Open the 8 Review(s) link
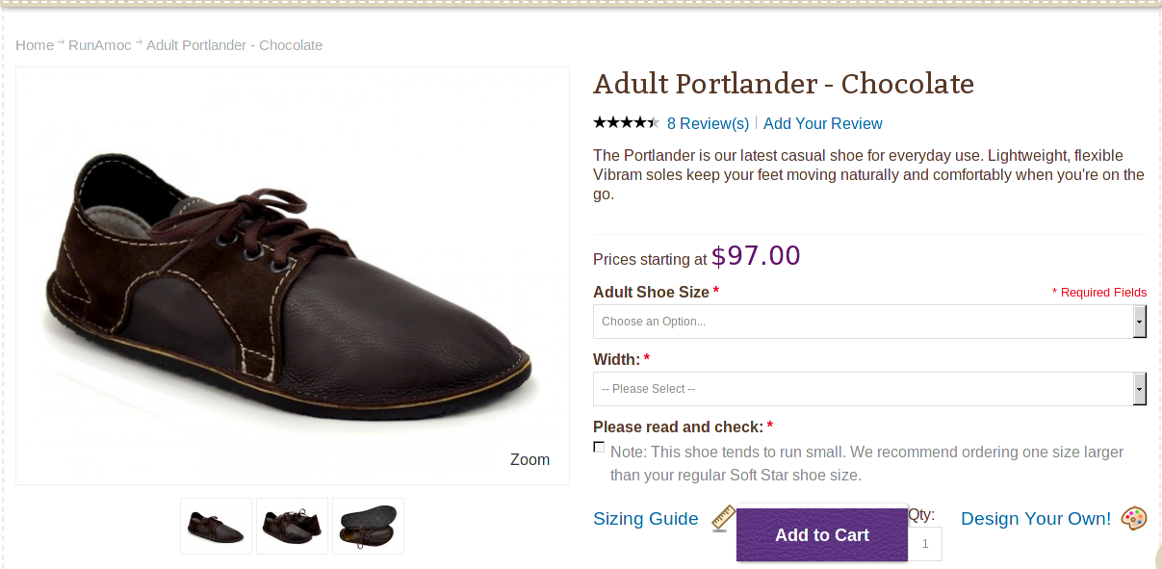The image size is (1162, 569). (x=708, y=123)
